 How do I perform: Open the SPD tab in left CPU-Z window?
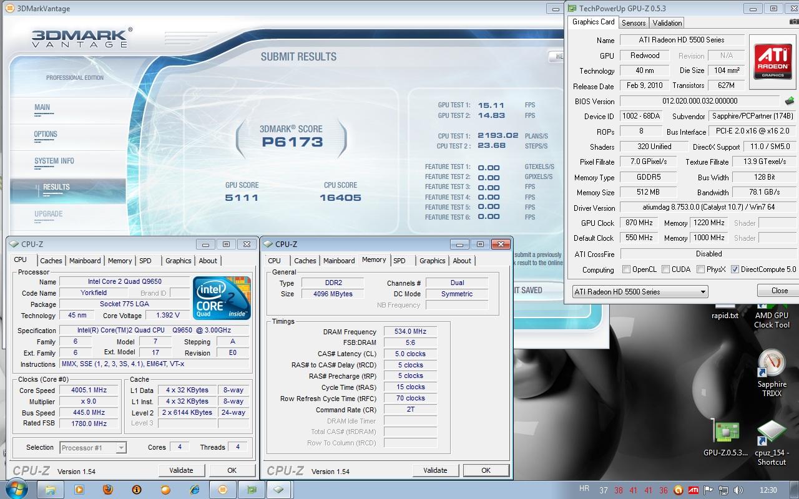[145, 261]
